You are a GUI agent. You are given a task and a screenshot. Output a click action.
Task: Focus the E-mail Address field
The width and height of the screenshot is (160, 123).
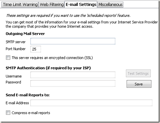point(91,103)
